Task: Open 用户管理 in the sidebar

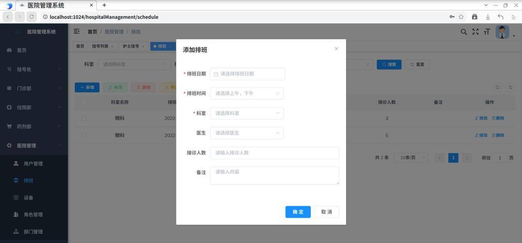Action: tap(34, 164)
